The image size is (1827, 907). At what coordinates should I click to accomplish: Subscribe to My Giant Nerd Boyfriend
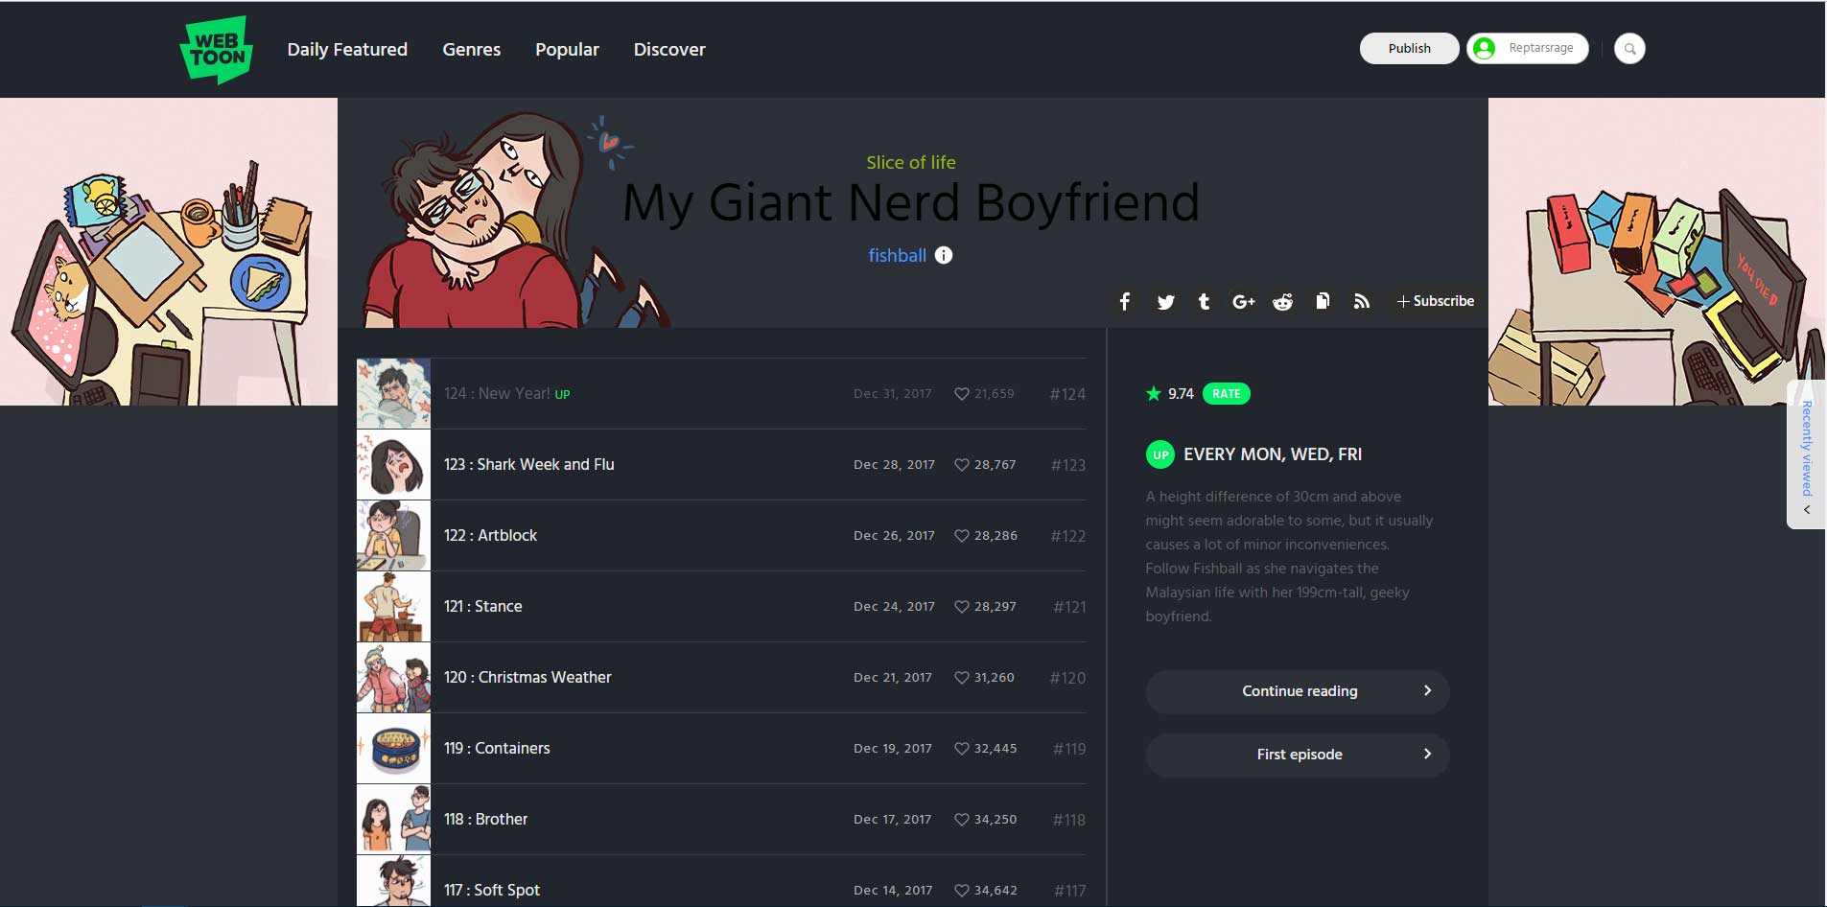pyautogui.click(x=1435, y=301)
